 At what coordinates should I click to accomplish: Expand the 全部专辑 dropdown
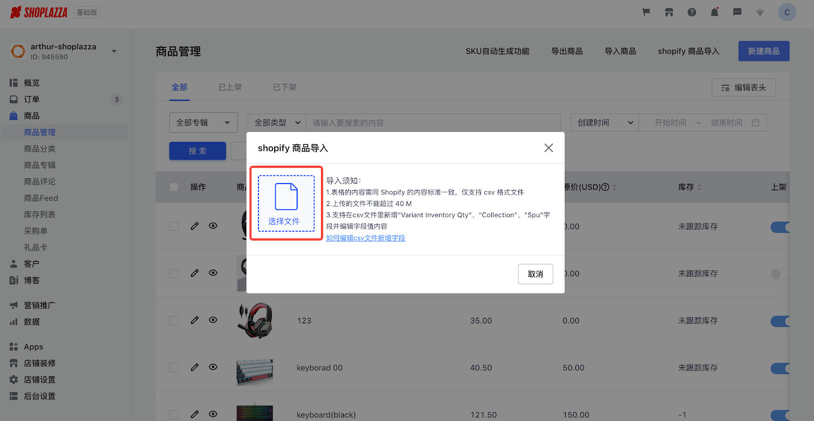(x=203, y=123)
